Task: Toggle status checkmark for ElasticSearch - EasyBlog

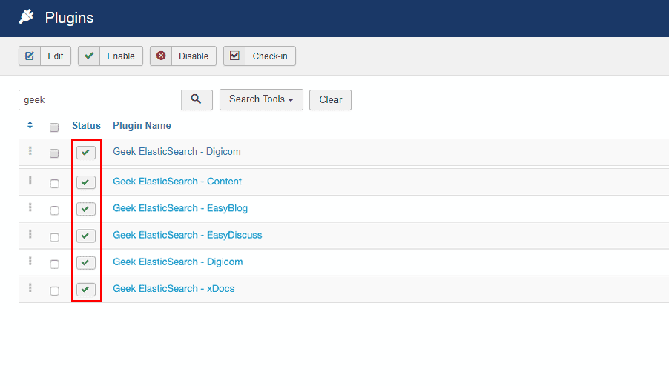Action: (x=86, y=209)
